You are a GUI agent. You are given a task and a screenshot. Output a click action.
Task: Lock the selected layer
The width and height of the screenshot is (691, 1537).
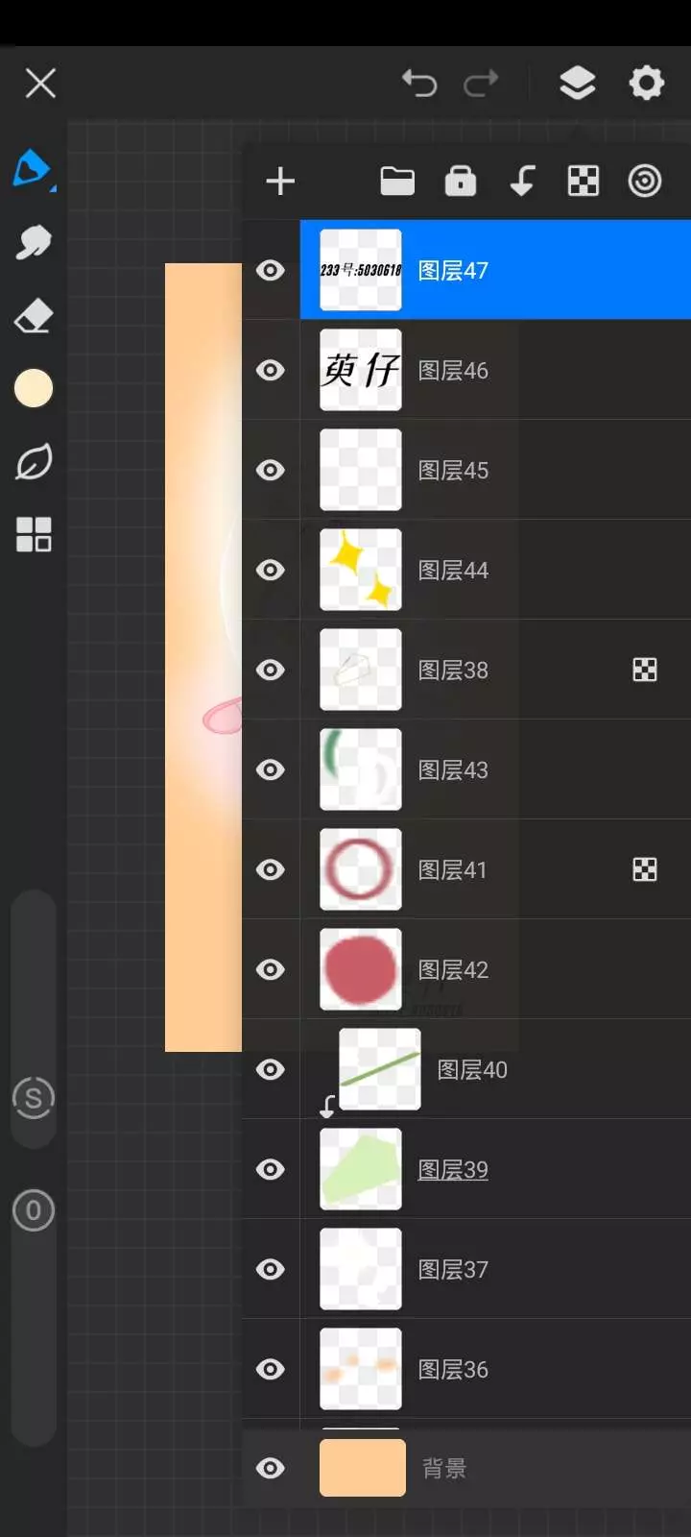pos(461,181)
